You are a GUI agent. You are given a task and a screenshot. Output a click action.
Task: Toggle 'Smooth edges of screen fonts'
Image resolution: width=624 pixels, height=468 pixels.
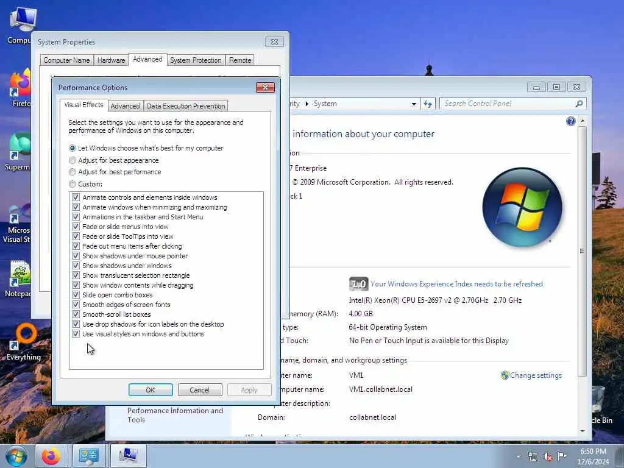click(76, 305)
